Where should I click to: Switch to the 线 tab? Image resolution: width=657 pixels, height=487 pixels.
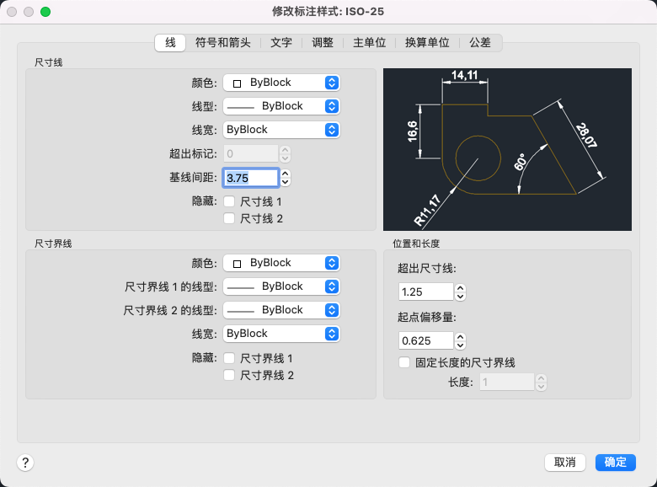170,43
